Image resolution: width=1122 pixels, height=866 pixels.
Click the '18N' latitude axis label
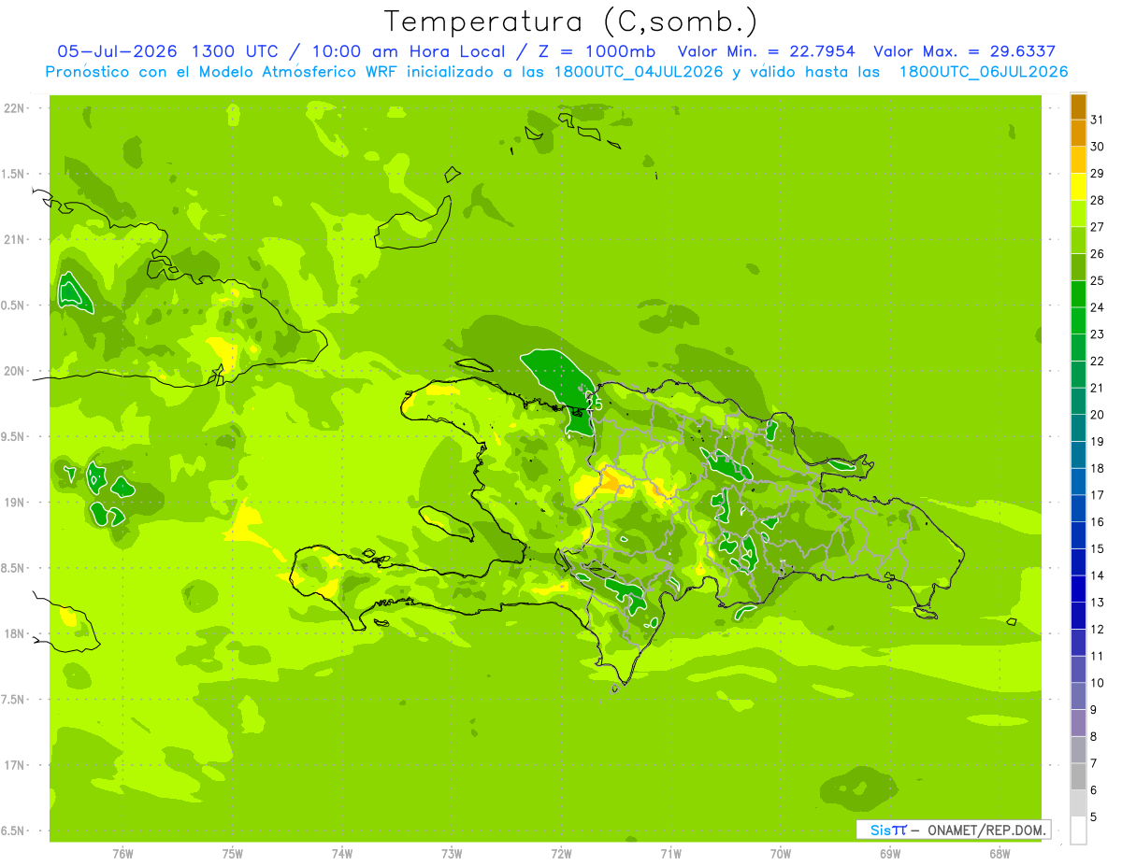[15, 634]
